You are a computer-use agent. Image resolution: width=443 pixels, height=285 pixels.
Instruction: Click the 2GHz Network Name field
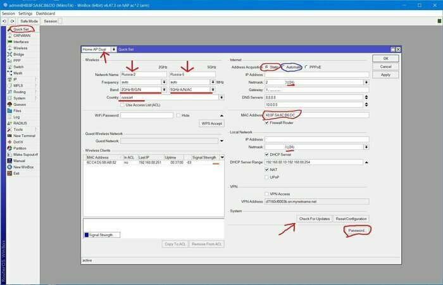144,75
